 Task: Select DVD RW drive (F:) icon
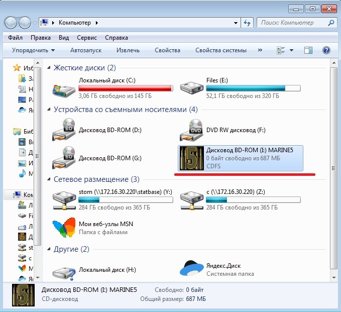point(191,130)
